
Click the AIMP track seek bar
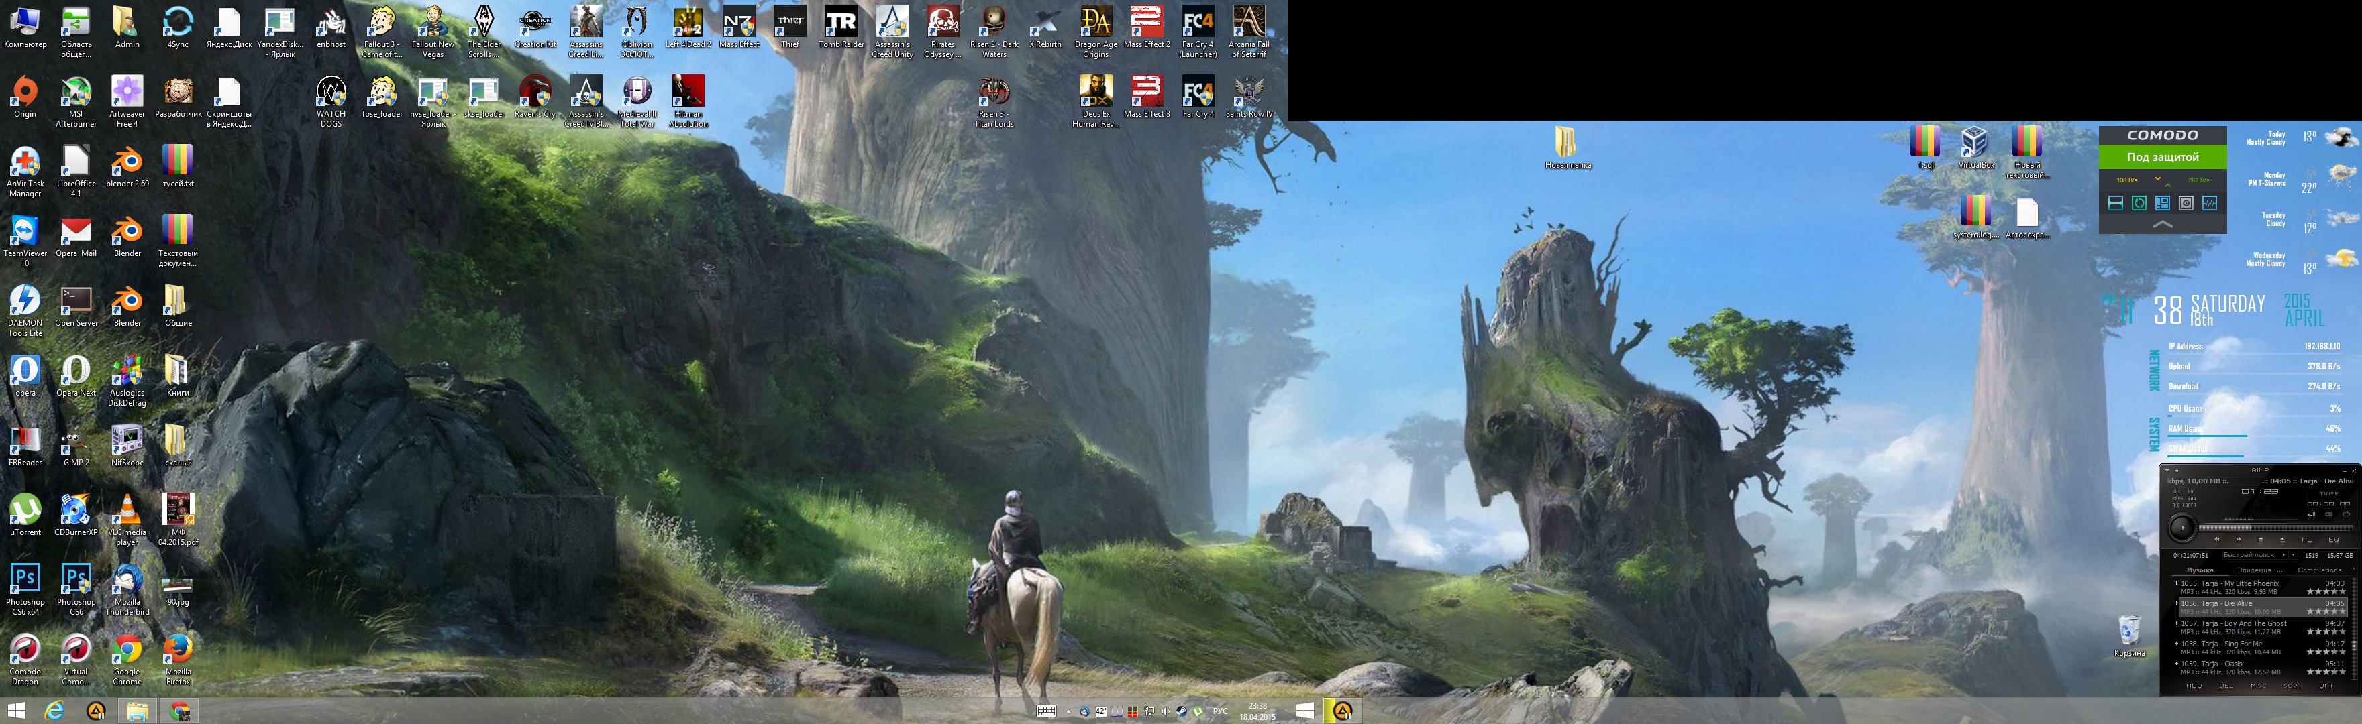pos(2276,528)
